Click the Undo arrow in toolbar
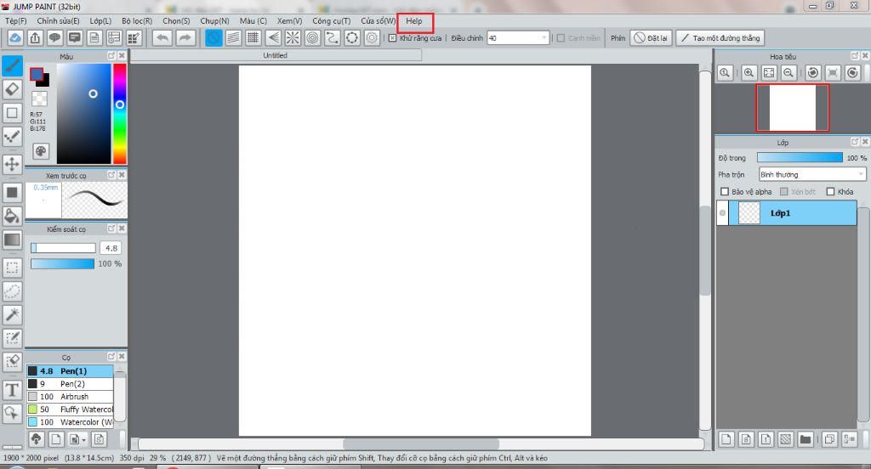The height and width of the screenshot is (469, 871). (162, 37)
